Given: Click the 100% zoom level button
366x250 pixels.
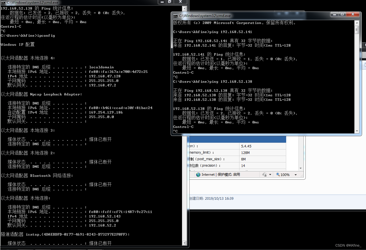Looking at the screenshot, I should point(285,175).
